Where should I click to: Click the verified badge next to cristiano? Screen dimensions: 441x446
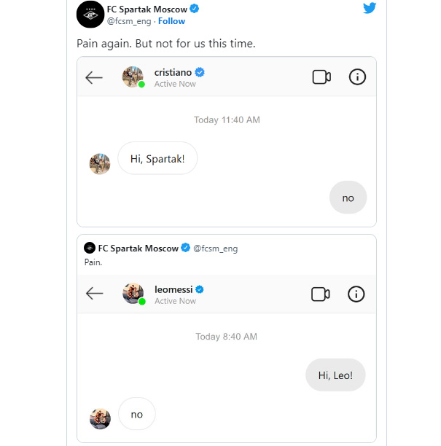[x=200, y=72]
